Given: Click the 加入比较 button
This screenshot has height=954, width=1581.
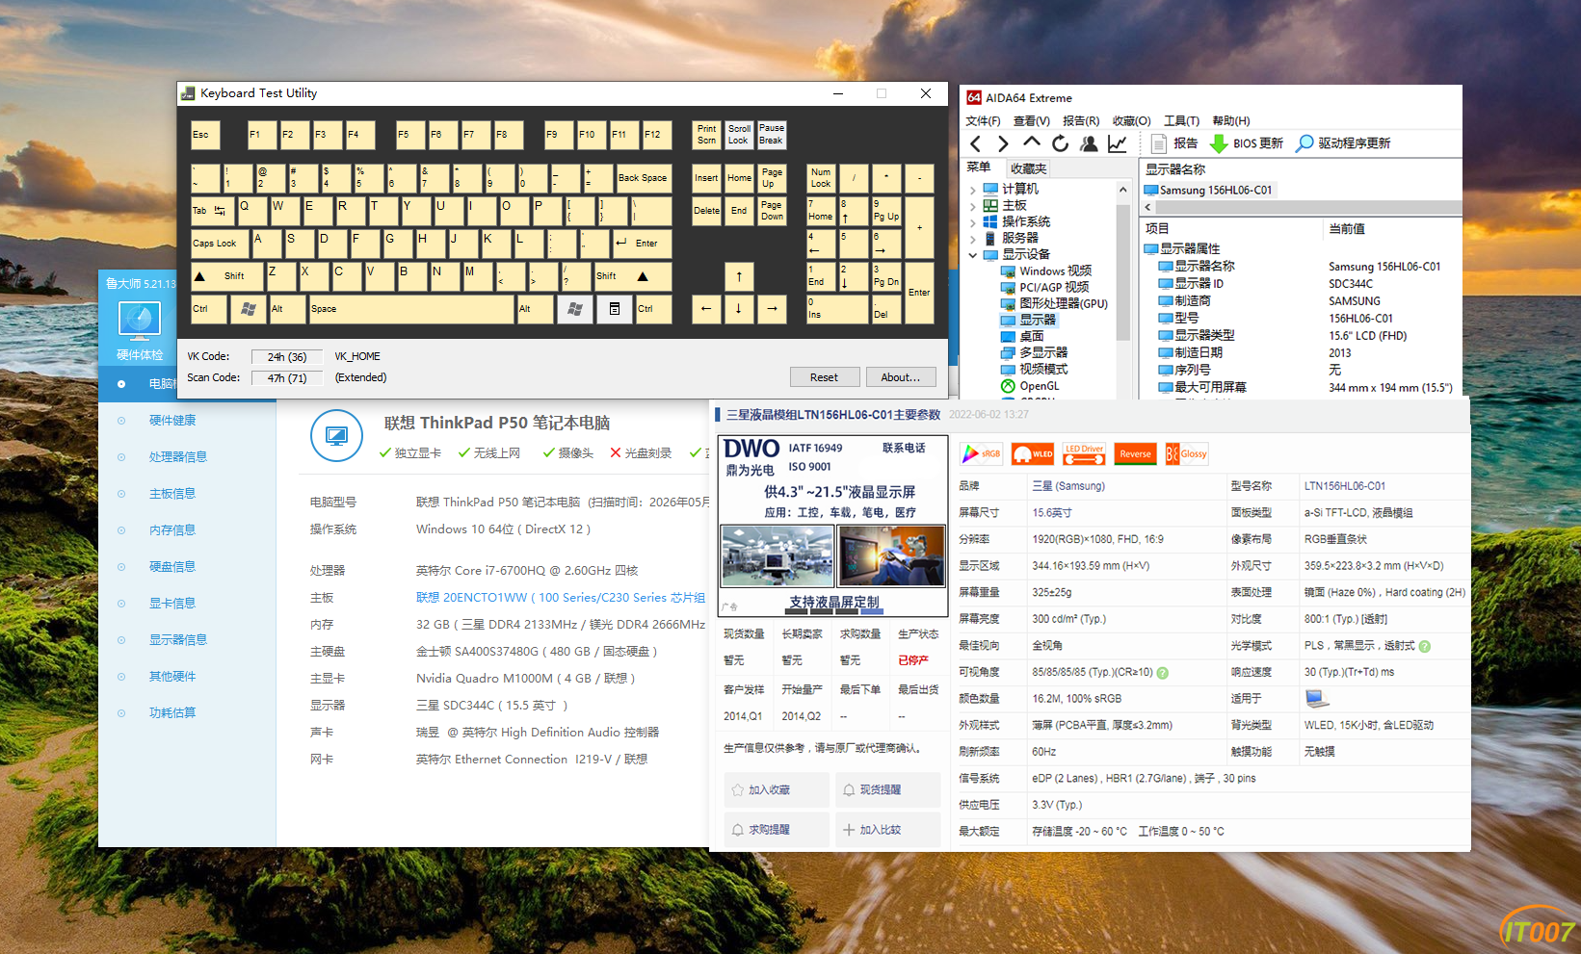Looking at the screenshot, I should coord(888,830).
